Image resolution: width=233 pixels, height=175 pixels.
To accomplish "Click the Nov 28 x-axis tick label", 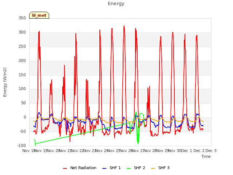I will pos(150,151).
